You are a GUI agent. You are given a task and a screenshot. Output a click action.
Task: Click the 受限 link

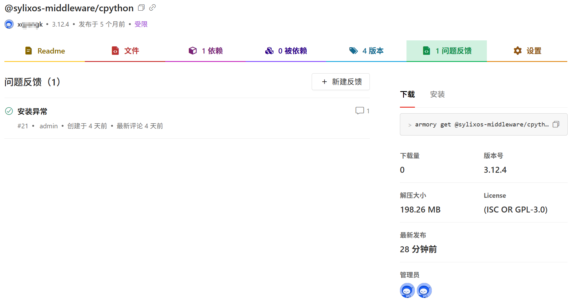(x=141, y=24)
